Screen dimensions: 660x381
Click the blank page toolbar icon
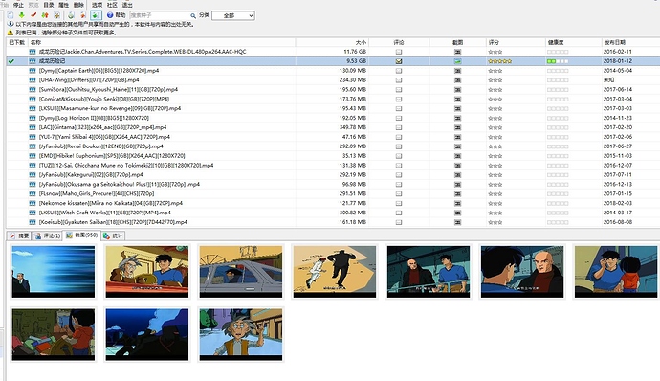pyautogui.click(x=11, y=15)
